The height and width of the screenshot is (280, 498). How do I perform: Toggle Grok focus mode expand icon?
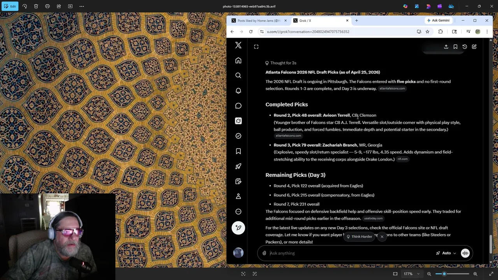click(256, 47)
